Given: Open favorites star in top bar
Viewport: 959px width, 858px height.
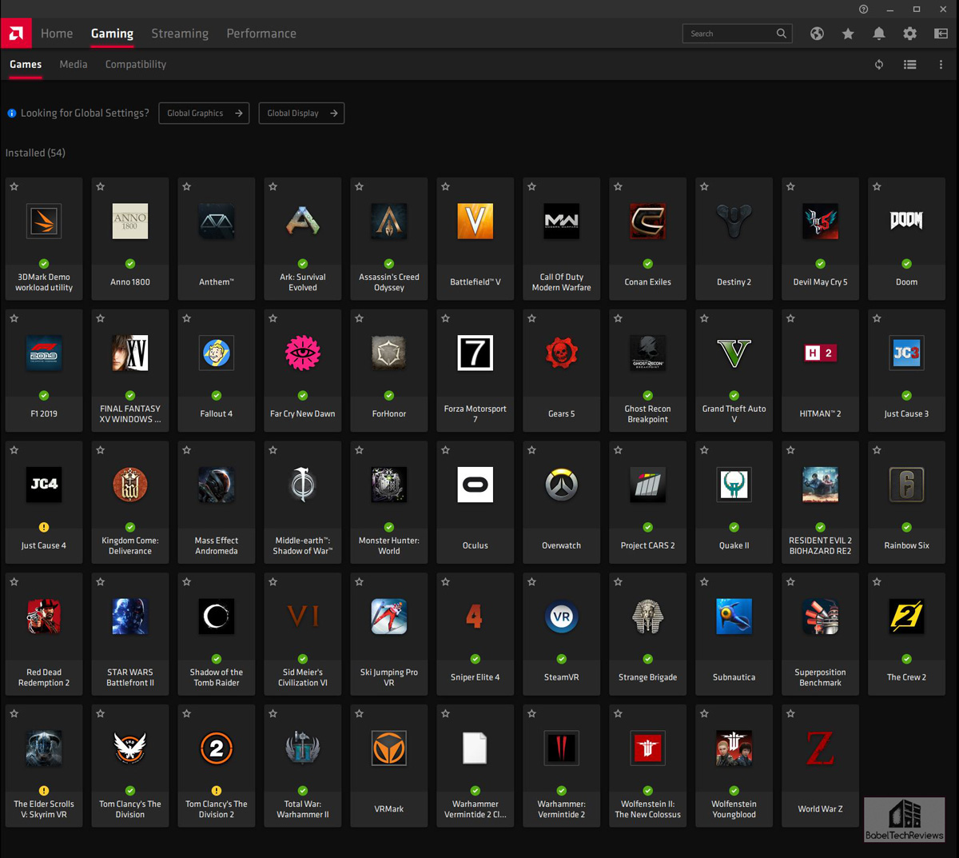Looking at the screenshot, I should (848, 34).
